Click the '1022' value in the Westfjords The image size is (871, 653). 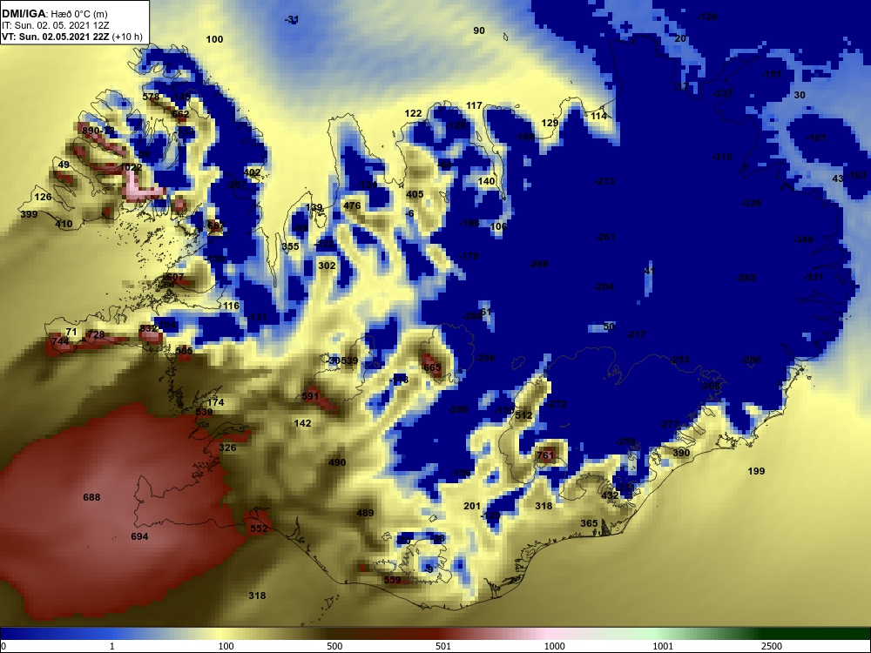click(132, 167)
